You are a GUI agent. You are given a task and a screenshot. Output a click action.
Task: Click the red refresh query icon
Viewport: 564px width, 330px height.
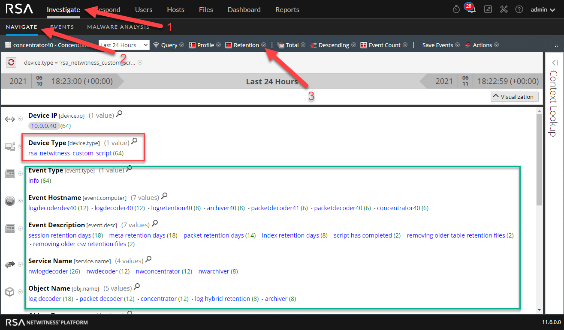(x=11, y=62)
